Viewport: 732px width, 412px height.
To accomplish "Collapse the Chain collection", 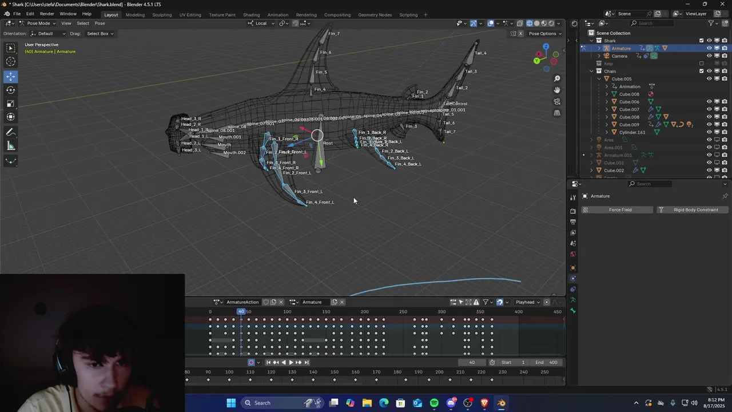I will 591,71.
